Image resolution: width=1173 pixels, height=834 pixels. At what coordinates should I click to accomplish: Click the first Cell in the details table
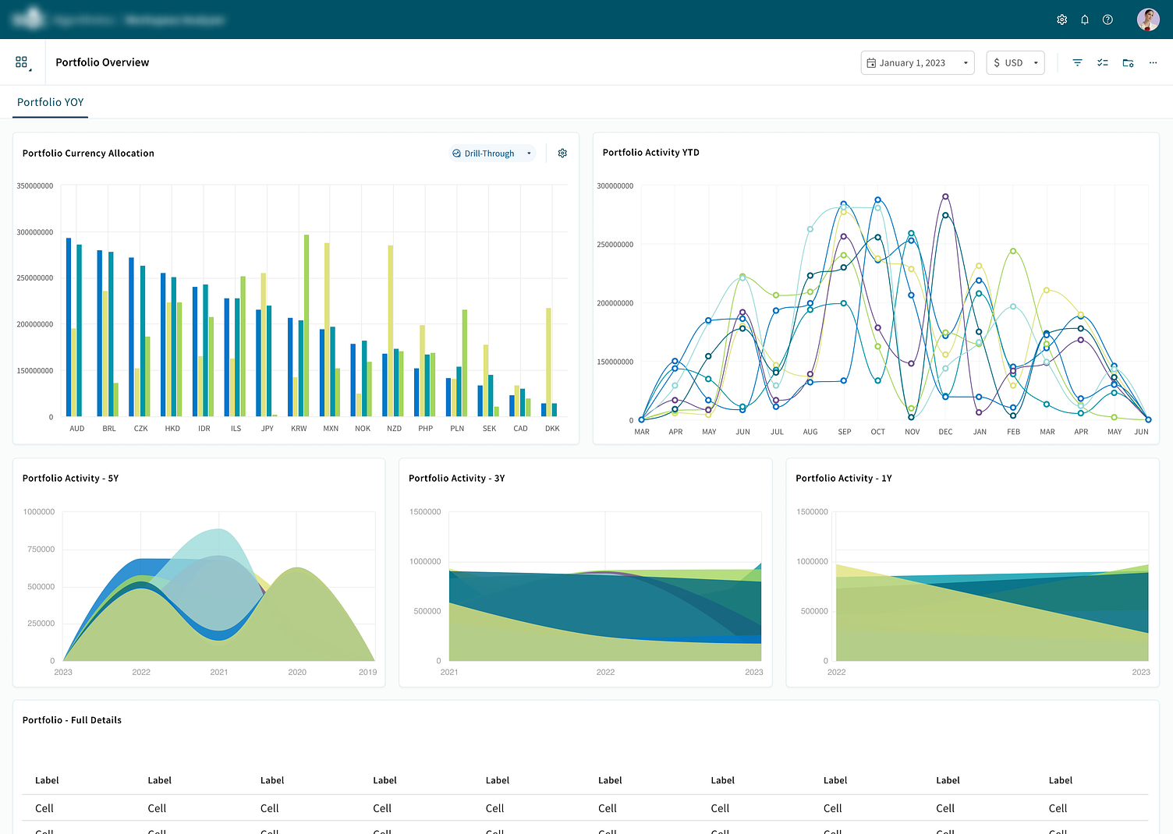tap(44, 808)
